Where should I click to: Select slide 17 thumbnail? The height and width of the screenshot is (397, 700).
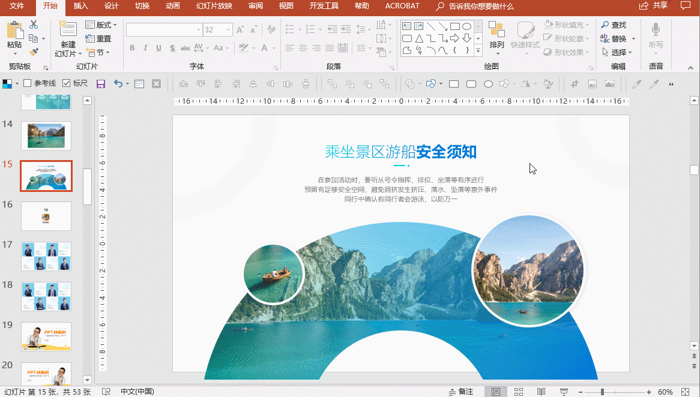[46, 256]
